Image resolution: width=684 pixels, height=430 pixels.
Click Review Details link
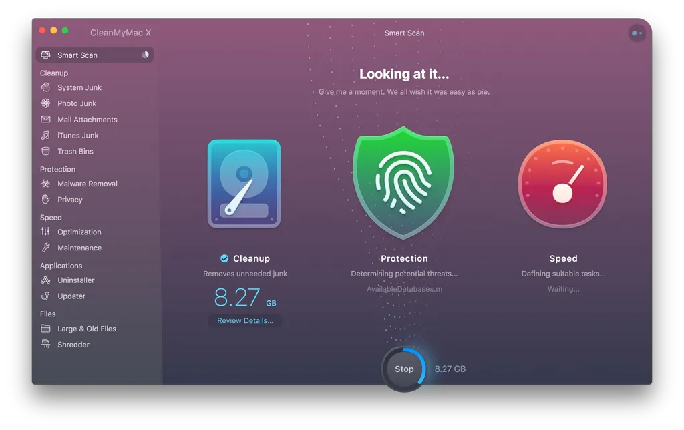244,320
